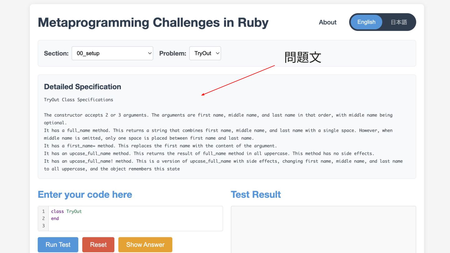Click line number 1 in editor gutter
Image resolution: width=450 pixels, height=253 pixels.
43,211
